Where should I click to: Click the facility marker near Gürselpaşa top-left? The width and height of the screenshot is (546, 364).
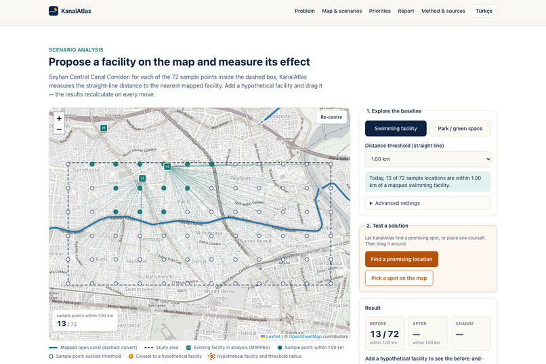pyautogui.click(x=104, y=128)
